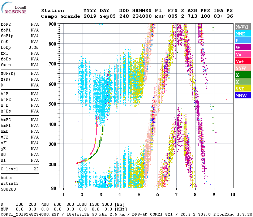The width and height of the screenshot is (253, 217).
Task: Click the station name Campo Grande
Action: 60,16
